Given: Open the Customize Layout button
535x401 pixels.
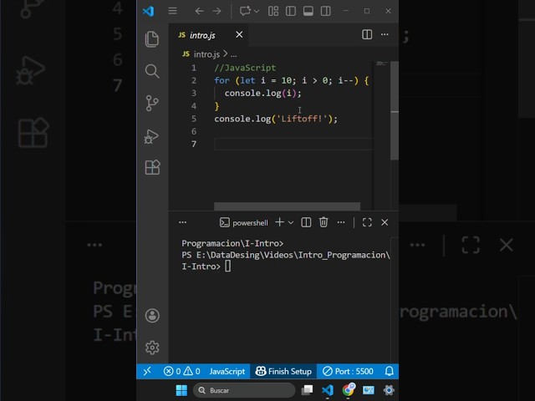Looking at the screenshot, I should point(273,11).
